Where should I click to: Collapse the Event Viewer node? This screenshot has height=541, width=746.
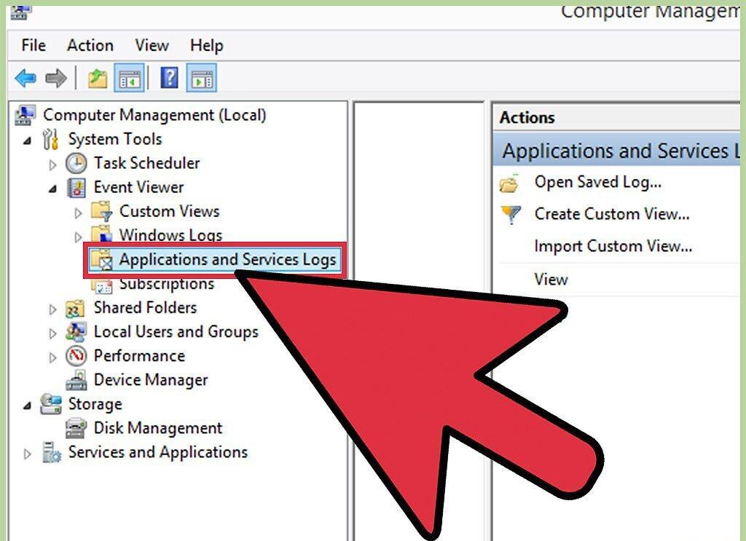pos(52,189)
